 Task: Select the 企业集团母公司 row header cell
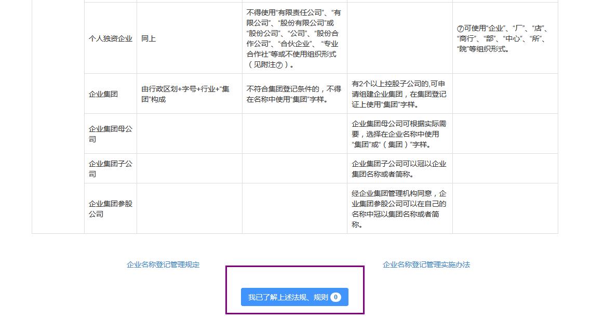pyautogui.click(x=111, y=134)
